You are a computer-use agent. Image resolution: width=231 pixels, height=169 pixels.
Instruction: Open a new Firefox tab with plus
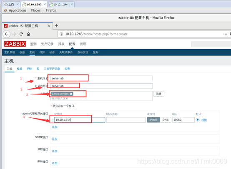click(x=56, y=26)
